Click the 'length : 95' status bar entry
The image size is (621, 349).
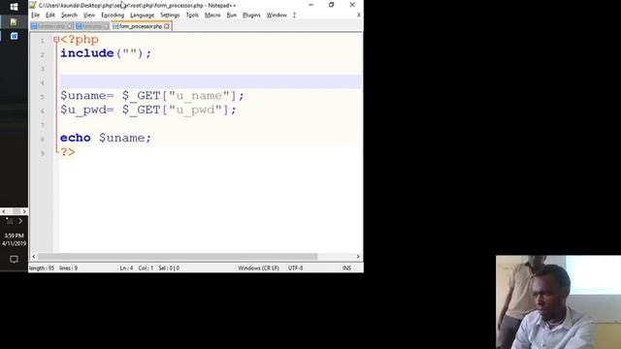click(42, 268)
